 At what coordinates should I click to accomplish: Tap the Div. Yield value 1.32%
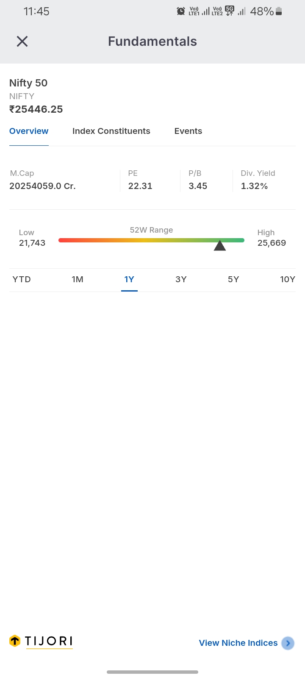[254, 186]
